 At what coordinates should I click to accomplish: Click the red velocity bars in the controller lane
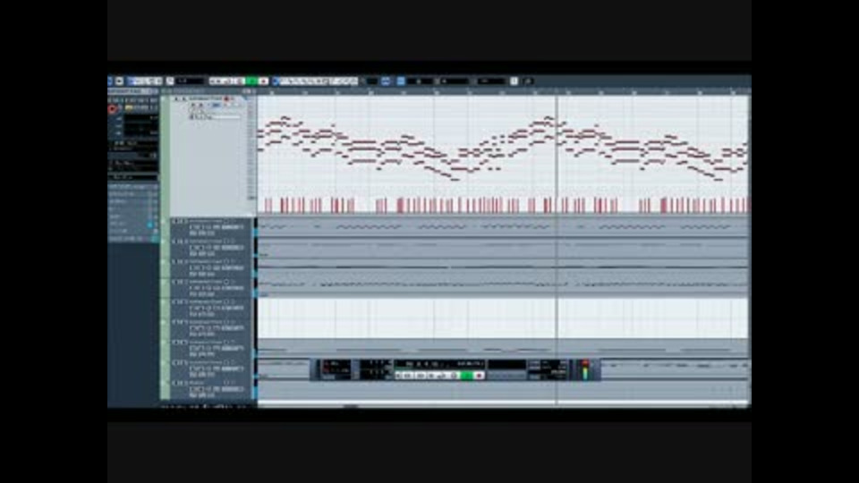coord(503,205)
